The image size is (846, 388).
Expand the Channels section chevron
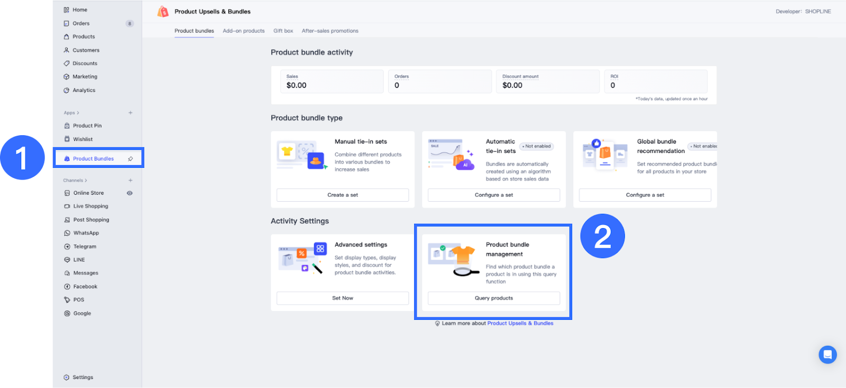tap(86, 181)
